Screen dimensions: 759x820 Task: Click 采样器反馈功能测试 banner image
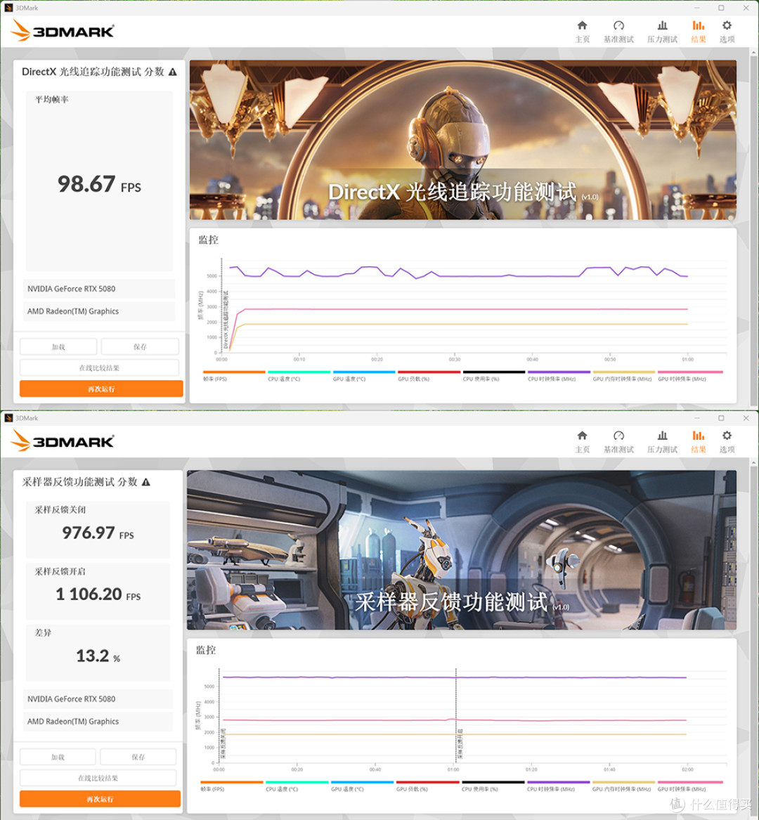(x=461, y=550)
